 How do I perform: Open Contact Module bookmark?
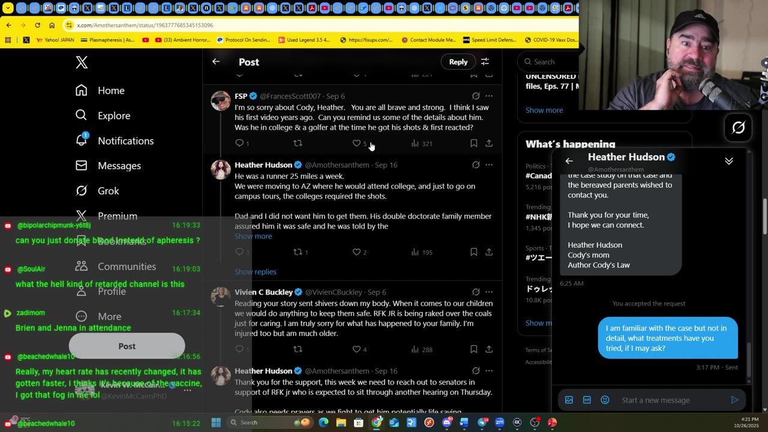point(428,40)
